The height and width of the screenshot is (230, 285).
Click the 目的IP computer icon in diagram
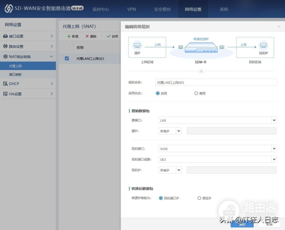(x=263, y=45)
